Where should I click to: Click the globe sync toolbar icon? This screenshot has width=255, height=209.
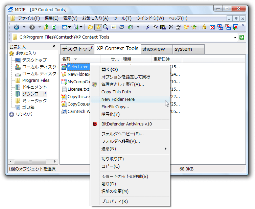131,27
